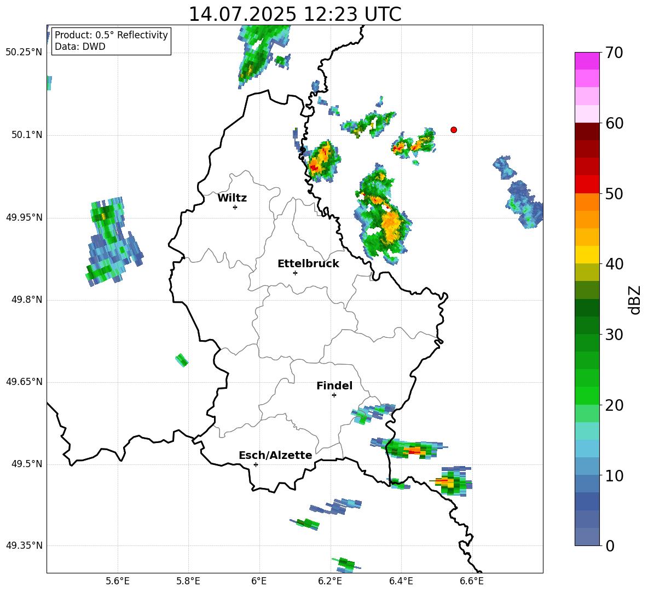The image size is (648, 592).
Task: Click the 70 value on the colorbar
Action: point(614,53)
